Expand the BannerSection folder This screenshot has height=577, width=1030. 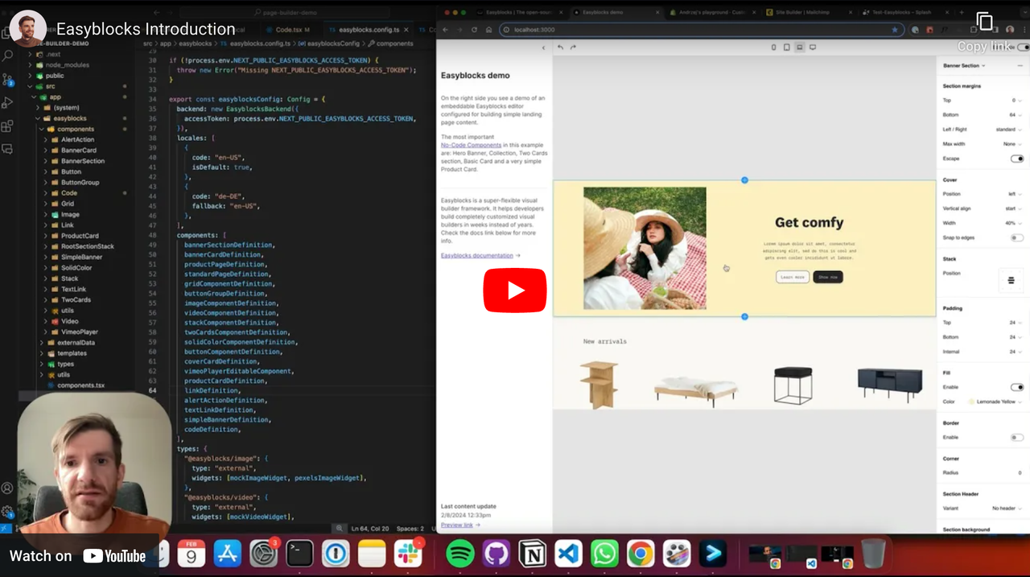pos(74,161)
